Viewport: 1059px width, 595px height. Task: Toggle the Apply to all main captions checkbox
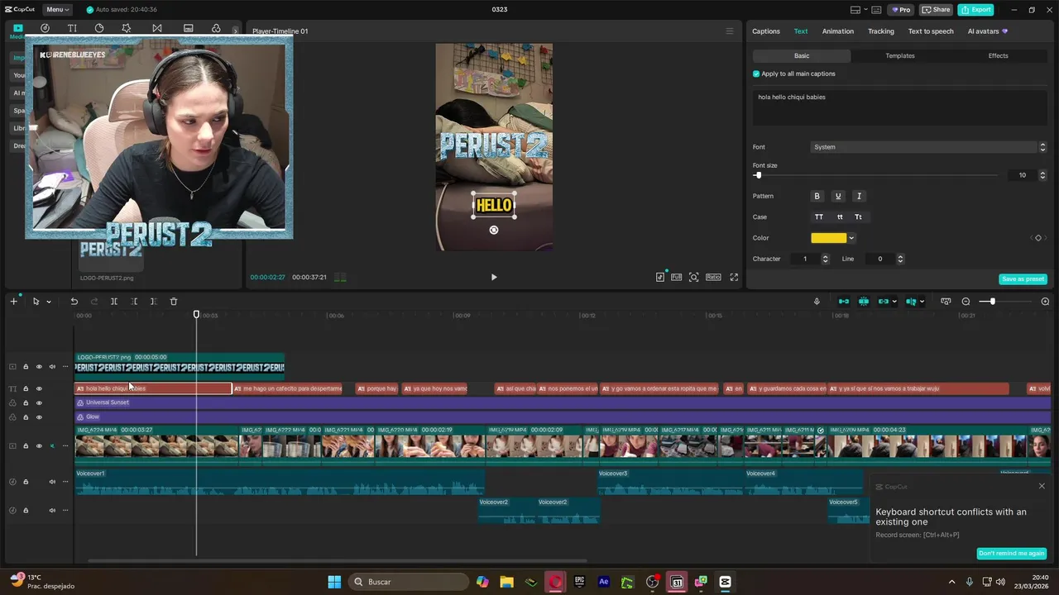coord(756,74)
